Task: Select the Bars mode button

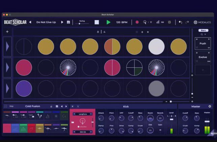Action: click(x=203, y=30)
